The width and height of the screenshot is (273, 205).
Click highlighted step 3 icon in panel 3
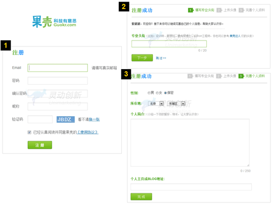241,76
